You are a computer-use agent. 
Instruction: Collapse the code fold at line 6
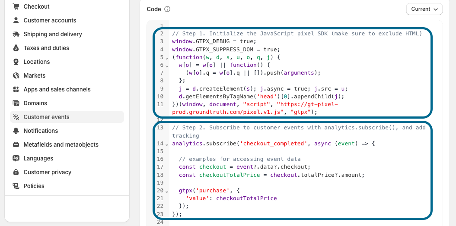point(167,65)
